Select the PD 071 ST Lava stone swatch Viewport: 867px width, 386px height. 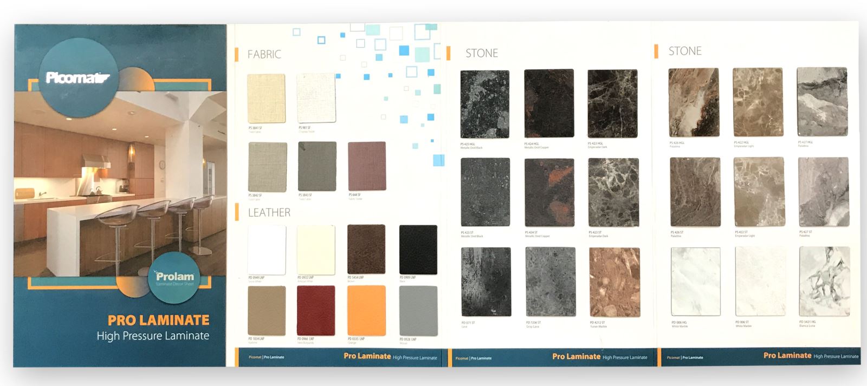[x=486, y=282]
